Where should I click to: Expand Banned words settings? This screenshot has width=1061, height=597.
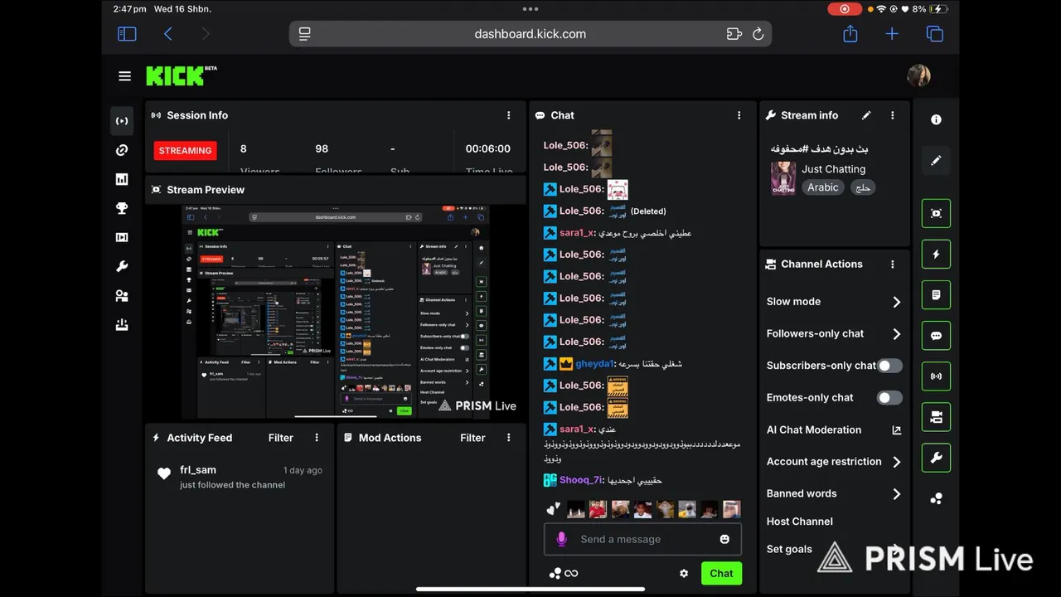click(x=896, y=493)
